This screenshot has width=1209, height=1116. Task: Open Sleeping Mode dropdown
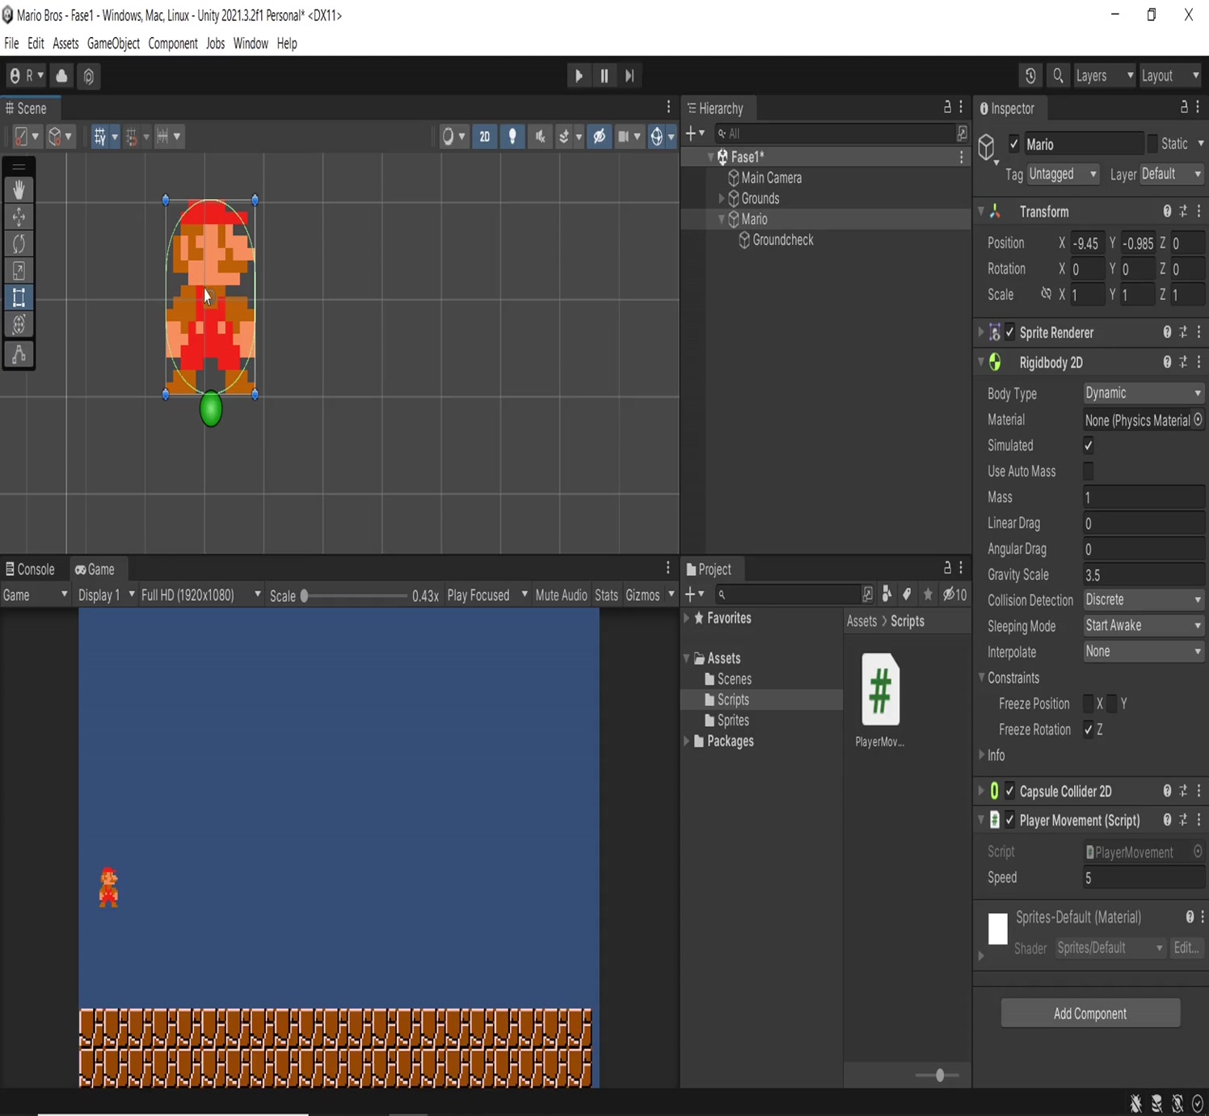pos(1144,626)
